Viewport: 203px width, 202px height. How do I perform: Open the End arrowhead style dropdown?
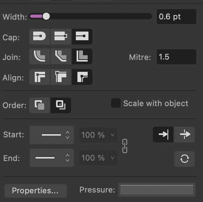(x=52, y=158)
